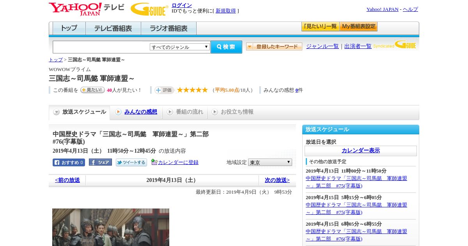Click inside the keyword search field
Image resolution: width=468 pixels, height=246 pixels.
[101, 47]
